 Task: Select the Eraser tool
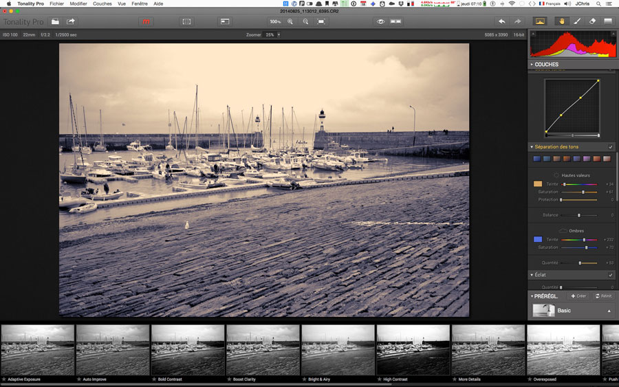[592, 22]
